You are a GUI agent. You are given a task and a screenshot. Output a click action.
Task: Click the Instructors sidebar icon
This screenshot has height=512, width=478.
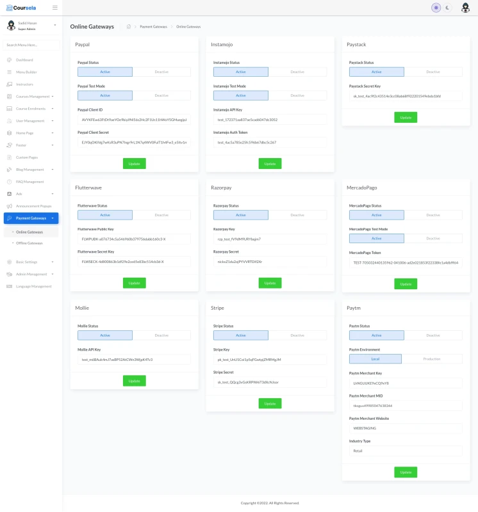(x=10, y=84)
